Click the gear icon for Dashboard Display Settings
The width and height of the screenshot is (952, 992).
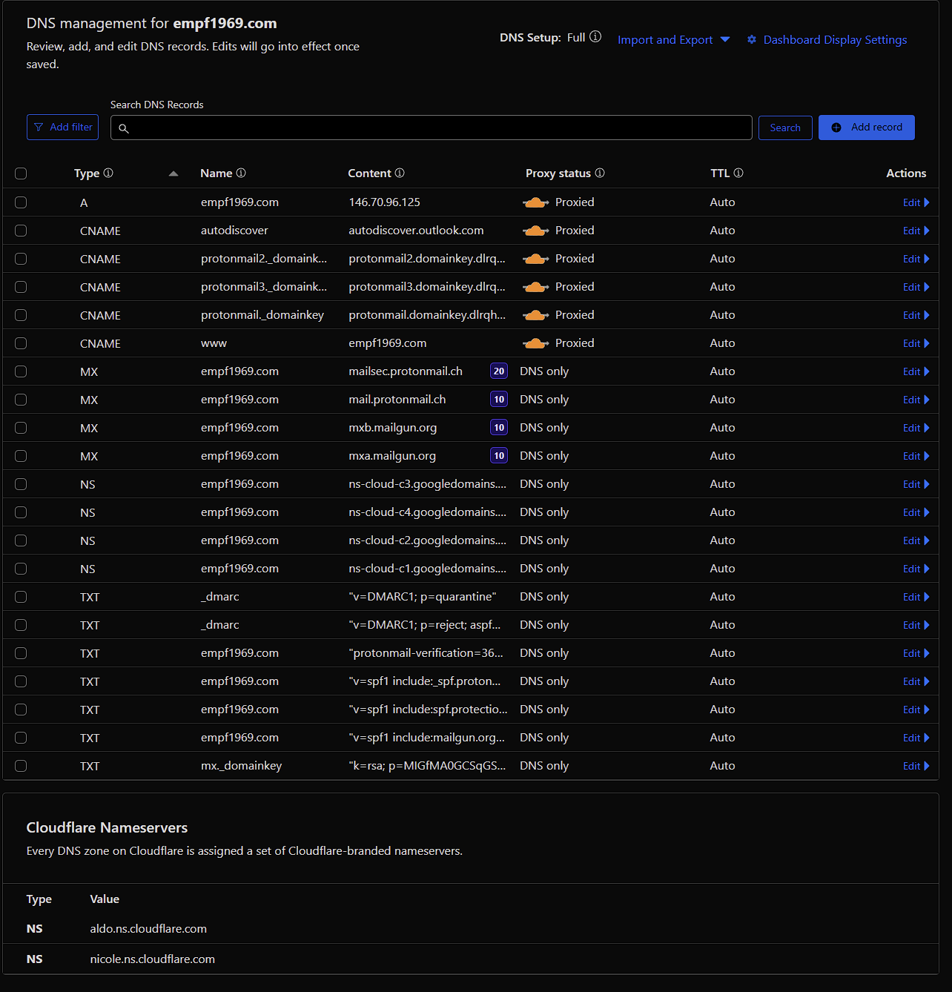click(x=752, y=40)
